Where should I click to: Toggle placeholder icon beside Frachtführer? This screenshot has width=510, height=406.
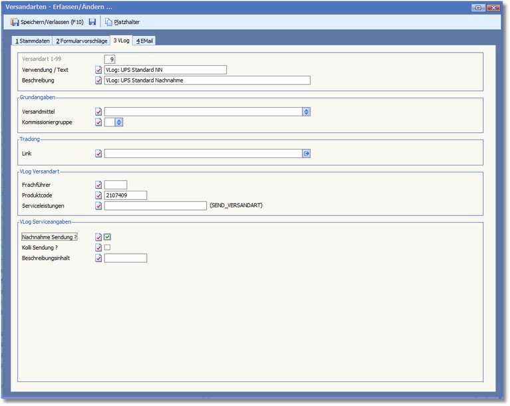(98, 185)
